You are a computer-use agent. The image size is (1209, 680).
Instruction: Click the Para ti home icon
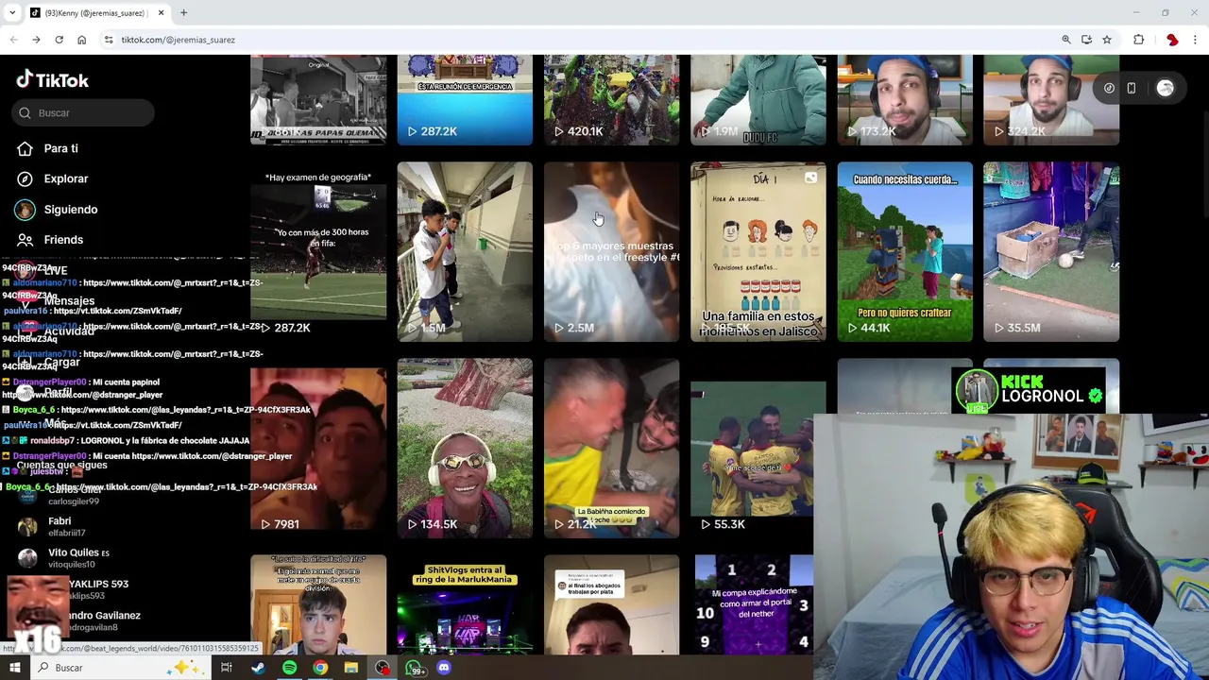click(x=25, y=148)
